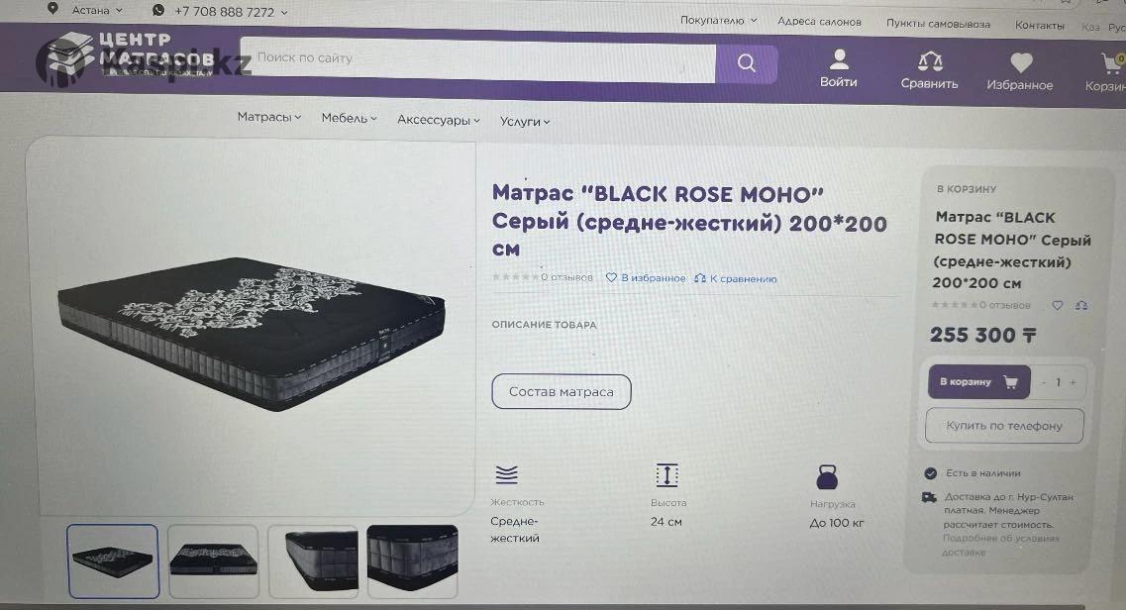Select the second mattress thumbnail image
The height and width of the screenshot is (610, 1126).
[x=214, y=560]
